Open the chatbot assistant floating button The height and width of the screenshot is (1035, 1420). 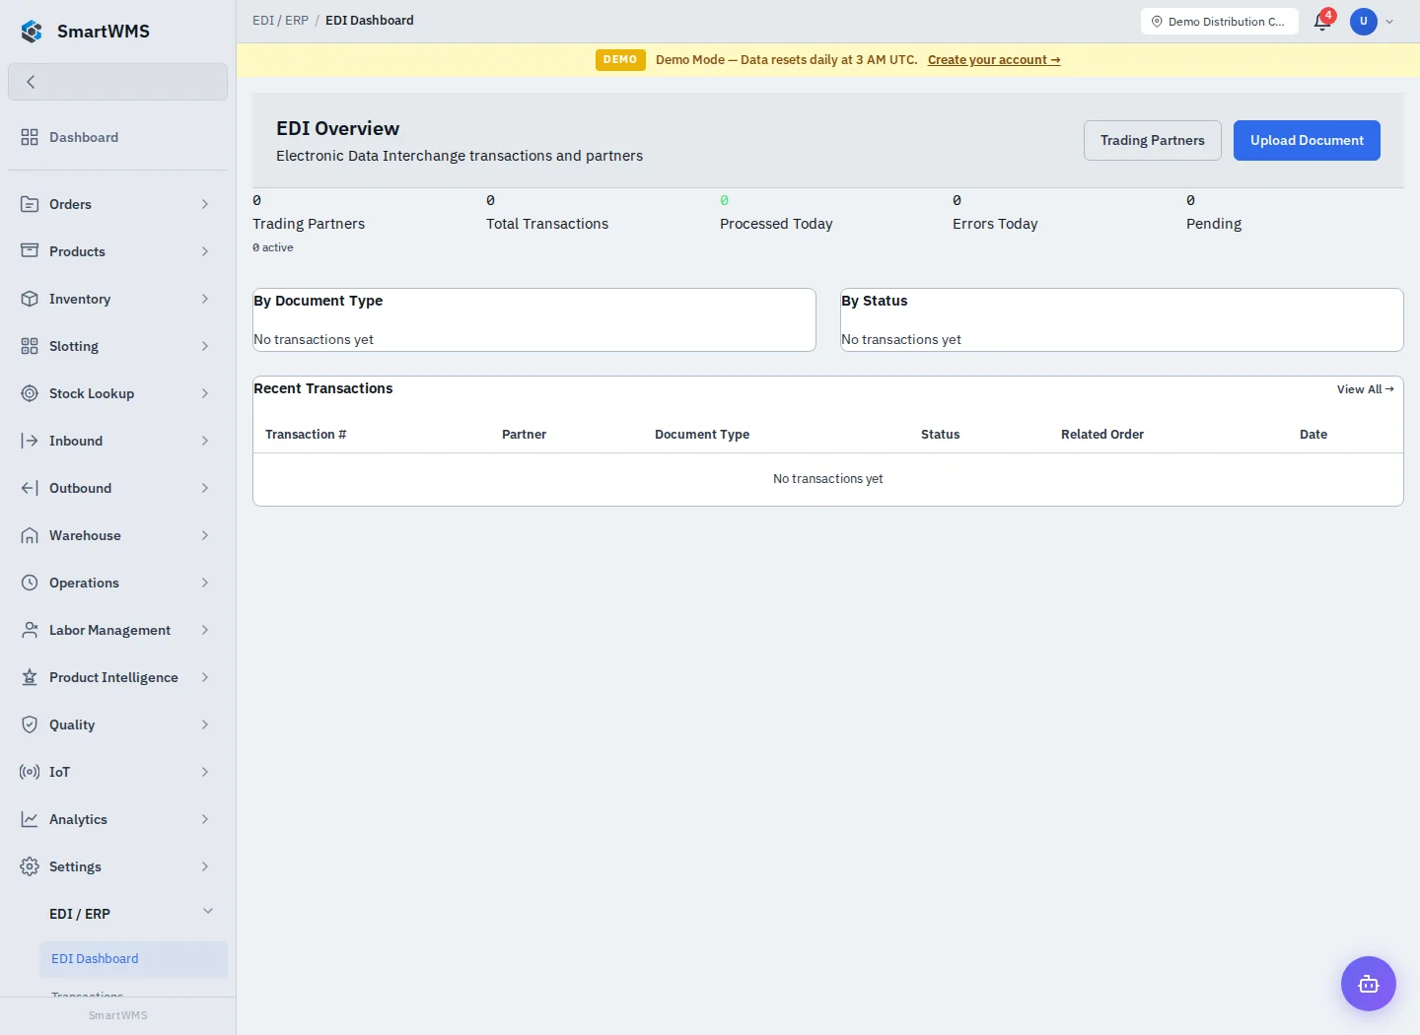tap(1369, 984)
